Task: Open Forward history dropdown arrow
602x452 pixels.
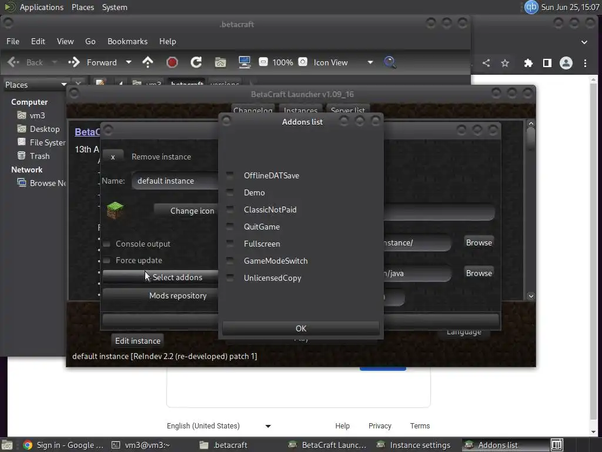Action: [x=129, y=62]
